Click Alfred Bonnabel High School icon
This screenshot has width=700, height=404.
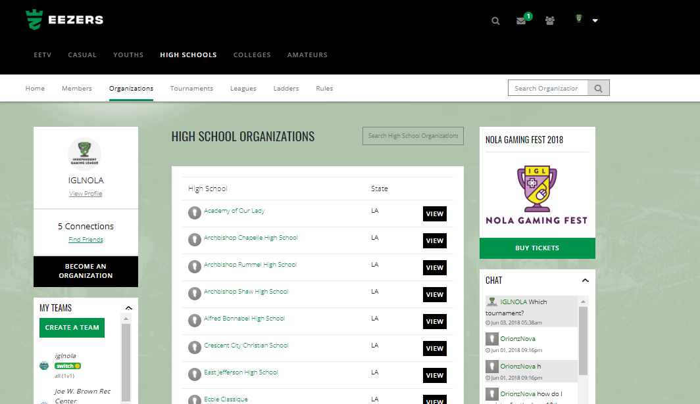pyautogui.click(x=195, y=321)
